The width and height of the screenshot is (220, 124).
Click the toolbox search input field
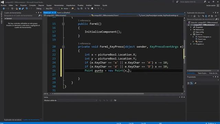(21, 15)
